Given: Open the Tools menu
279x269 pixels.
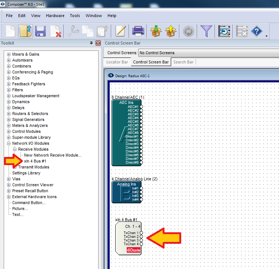Looking at the screenshot, I should coord(75,16).
